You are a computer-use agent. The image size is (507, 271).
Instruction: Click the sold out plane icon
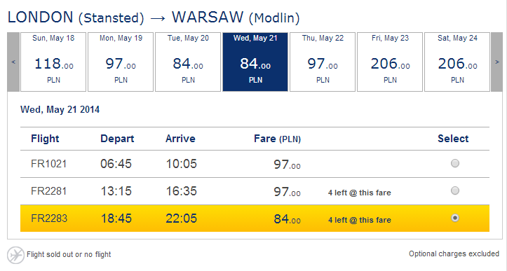[x=15, y=255]
